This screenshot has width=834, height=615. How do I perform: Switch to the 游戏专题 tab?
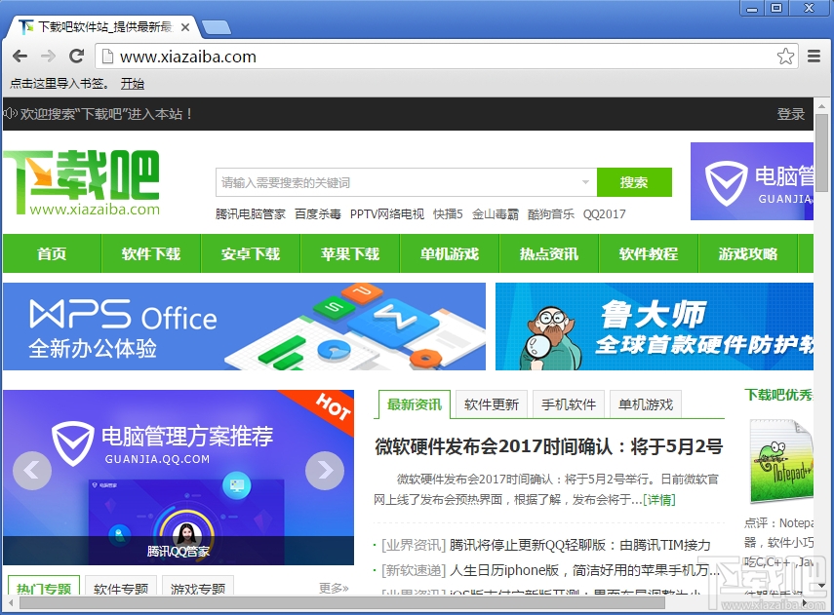tap(198, 587)
